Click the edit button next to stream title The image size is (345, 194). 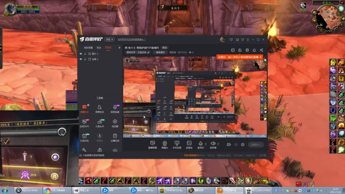tap(164, 47)
